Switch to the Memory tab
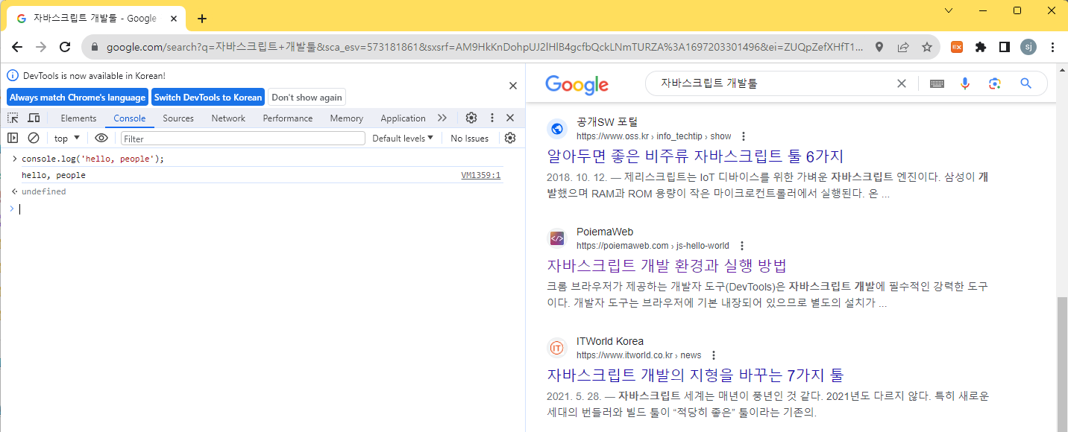This screenshot has height=432, width=1068. click(347, 118)
